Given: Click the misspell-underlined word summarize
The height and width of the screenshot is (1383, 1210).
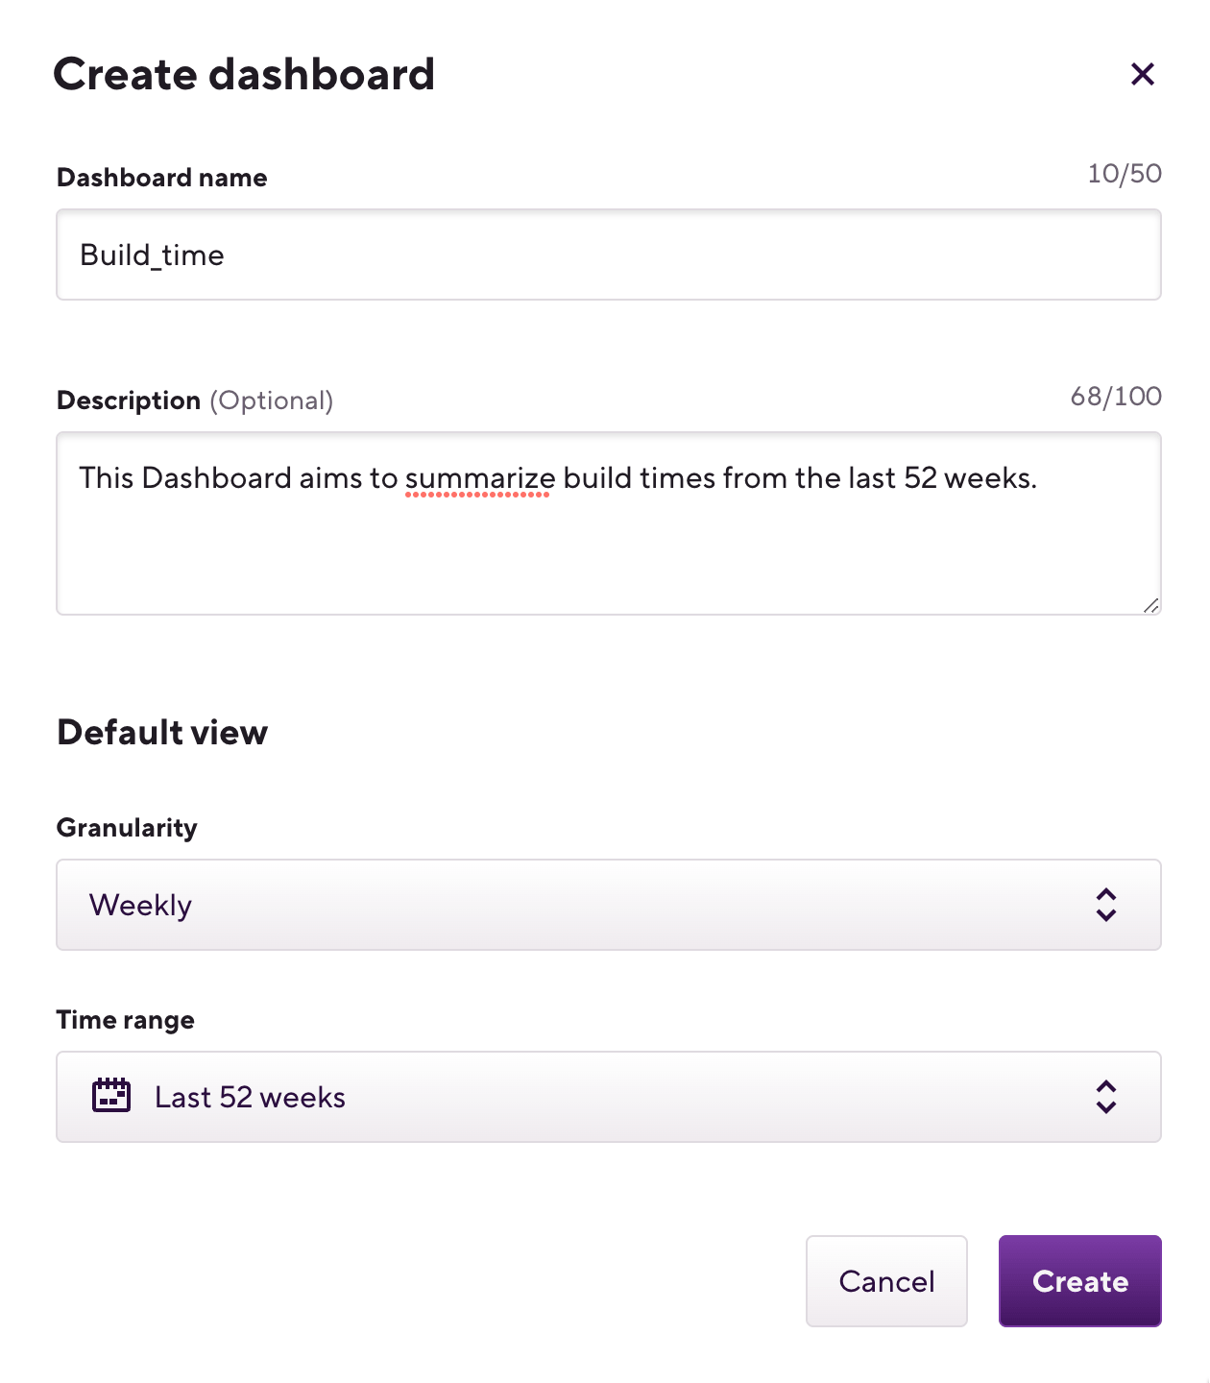Looking at the screenshot, I should pyautogui.click(x=478, y=477).
